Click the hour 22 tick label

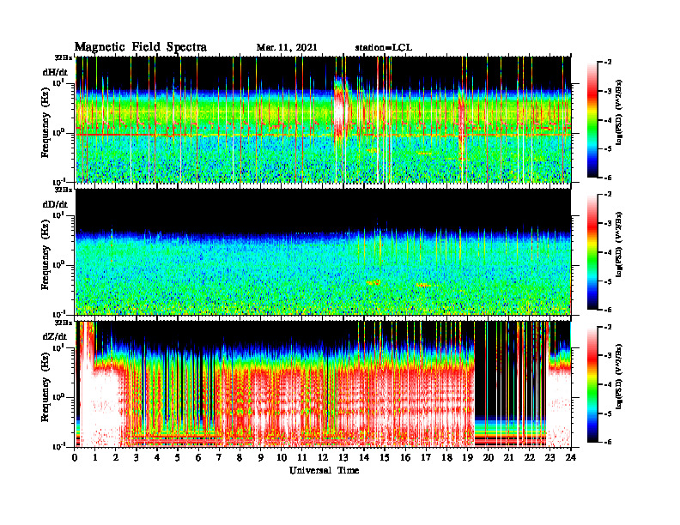coord(529,457)
